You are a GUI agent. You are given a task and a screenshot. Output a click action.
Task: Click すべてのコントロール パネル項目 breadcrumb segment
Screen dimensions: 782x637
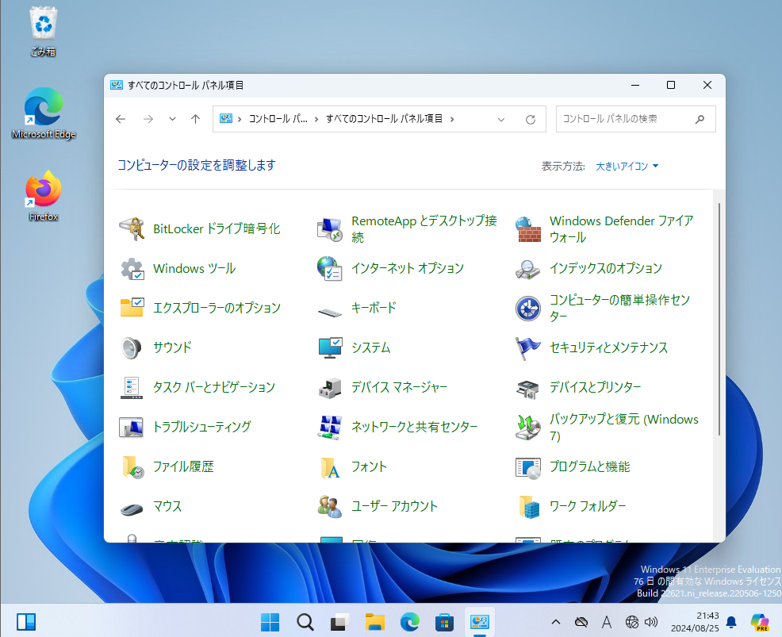tap(384, 119)
